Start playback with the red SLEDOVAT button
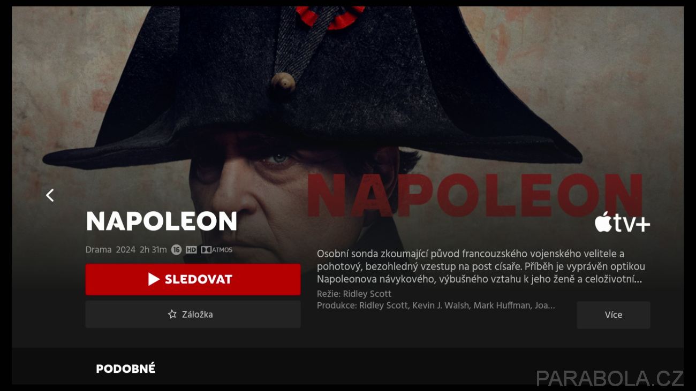 coord(193,279)
